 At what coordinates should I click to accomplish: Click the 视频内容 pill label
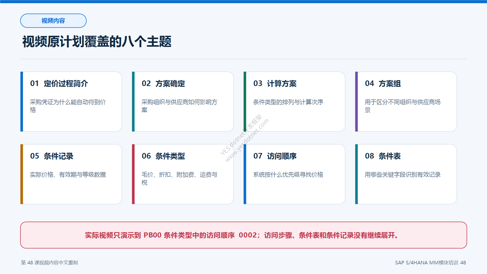pos(53,21)
